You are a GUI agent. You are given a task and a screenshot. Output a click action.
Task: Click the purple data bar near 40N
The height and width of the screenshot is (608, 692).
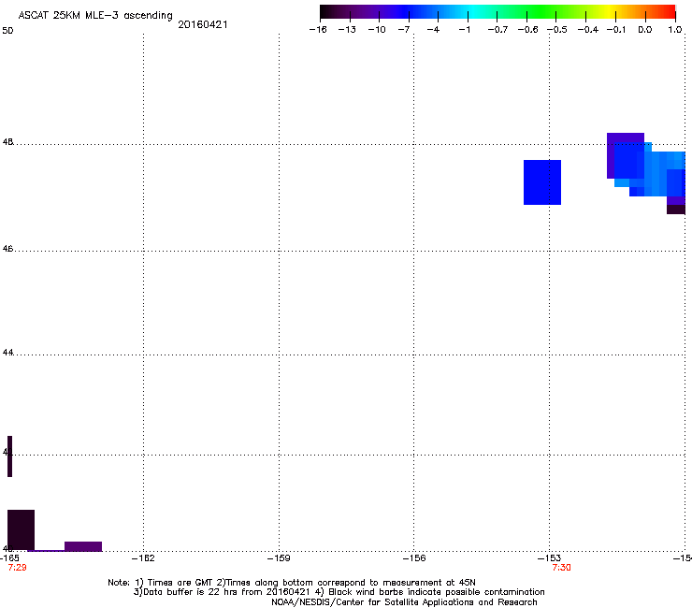click(83, 546)
